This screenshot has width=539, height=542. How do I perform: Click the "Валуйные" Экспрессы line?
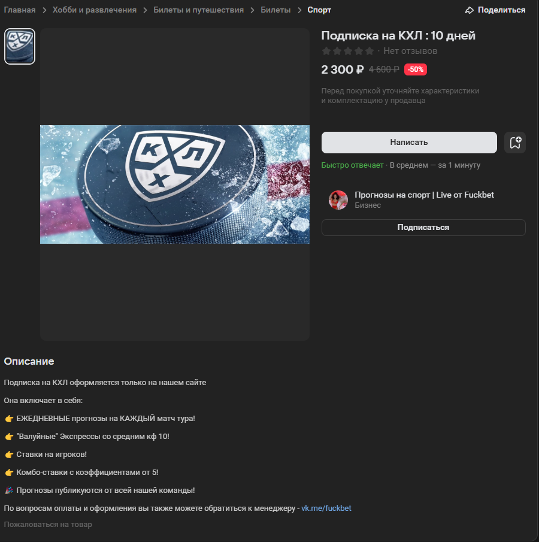pos(87,437)
